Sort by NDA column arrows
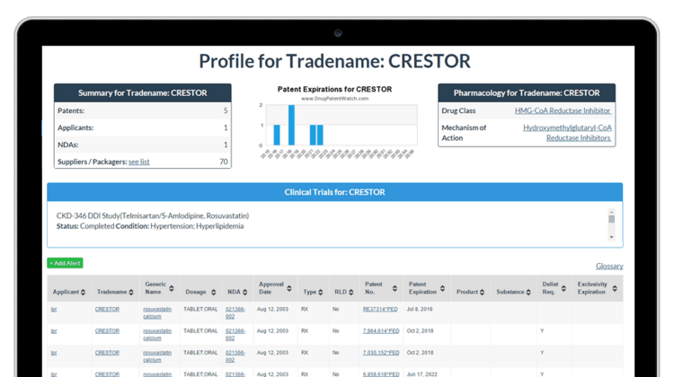This screenshot has height=377, width=674. click(244, 292)
